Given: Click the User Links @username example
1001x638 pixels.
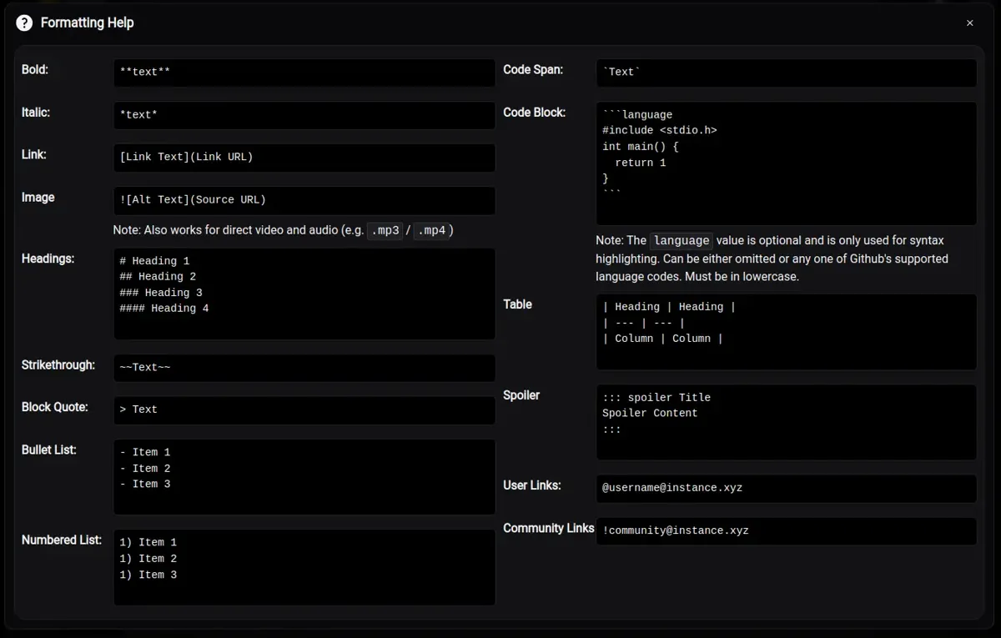Looking at the screenshot, I should click(786, 489).
